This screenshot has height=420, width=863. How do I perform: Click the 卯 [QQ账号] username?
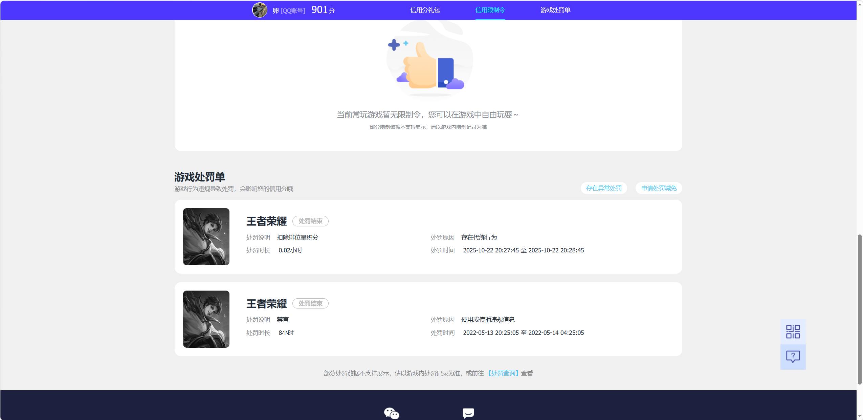[289, 10]
